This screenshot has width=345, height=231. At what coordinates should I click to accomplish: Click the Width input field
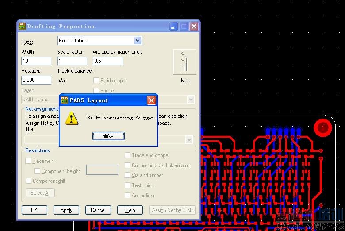coord(36,61)
